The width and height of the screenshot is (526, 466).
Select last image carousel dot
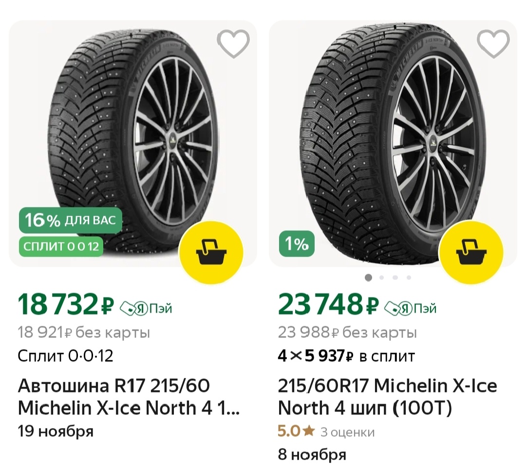[x=409, y=278]
